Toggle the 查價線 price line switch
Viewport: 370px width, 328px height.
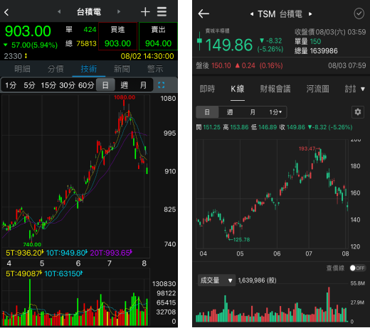(358, 268)
